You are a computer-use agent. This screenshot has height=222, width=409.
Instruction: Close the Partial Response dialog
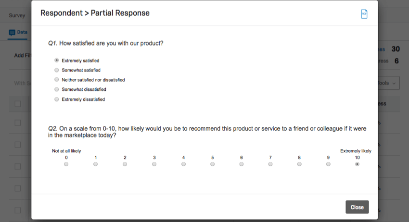(x=357, y=207)
